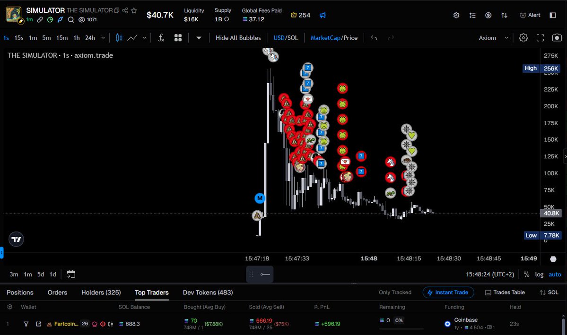Open the filled triangle dropdown

point(199,38)
